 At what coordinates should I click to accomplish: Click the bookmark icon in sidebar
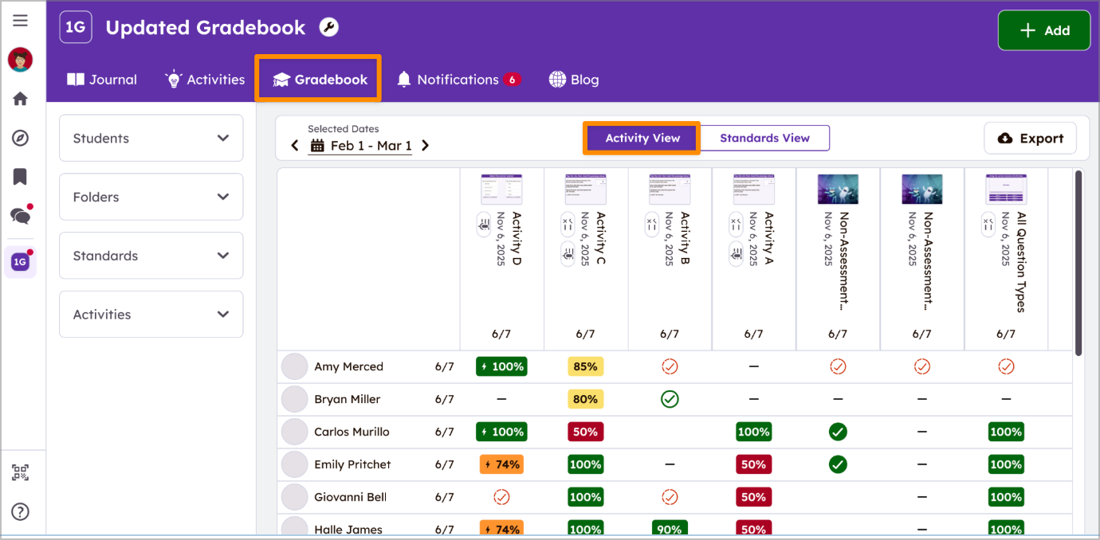[20, 177]
